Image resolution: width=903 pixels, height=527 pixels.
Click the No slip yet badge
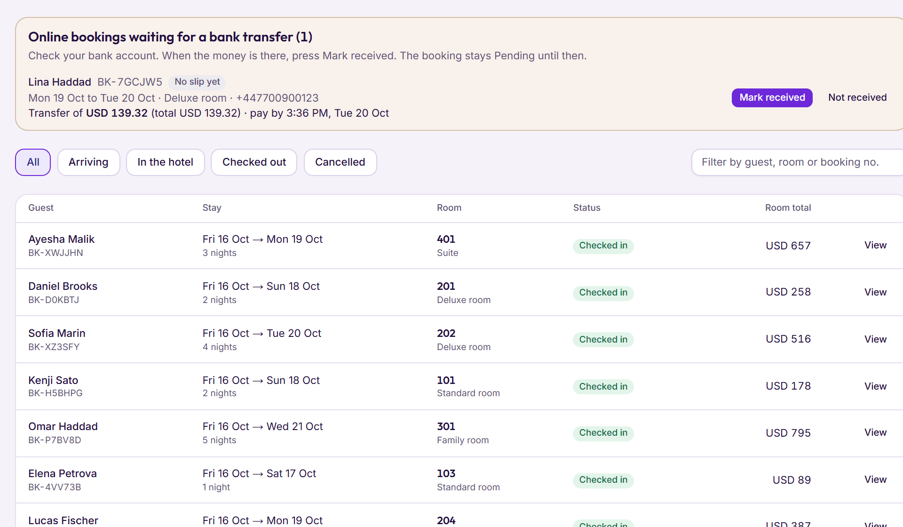[197, 82]
